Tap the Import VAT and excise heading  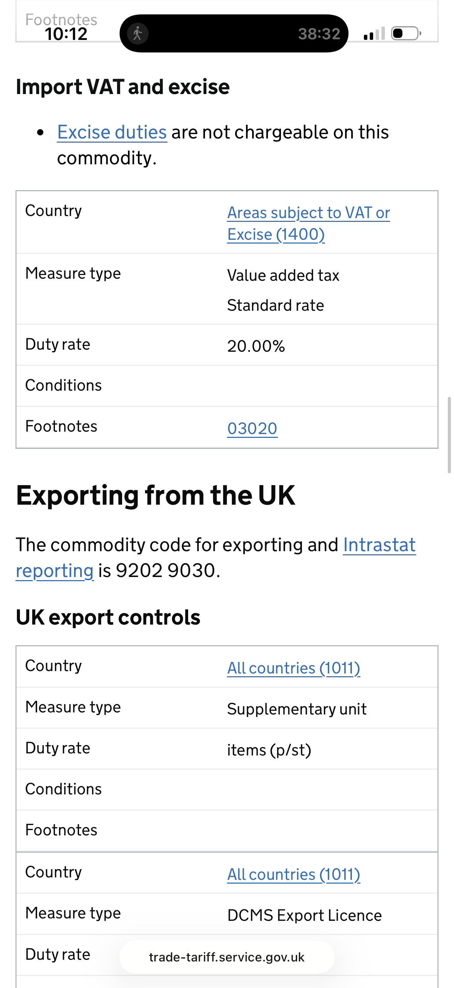[122, 87]
